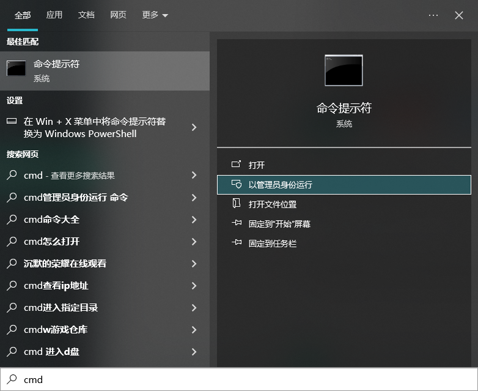The image size is (478, 391).
Task: Click the search box containing cmd
Action: [245, 379]
